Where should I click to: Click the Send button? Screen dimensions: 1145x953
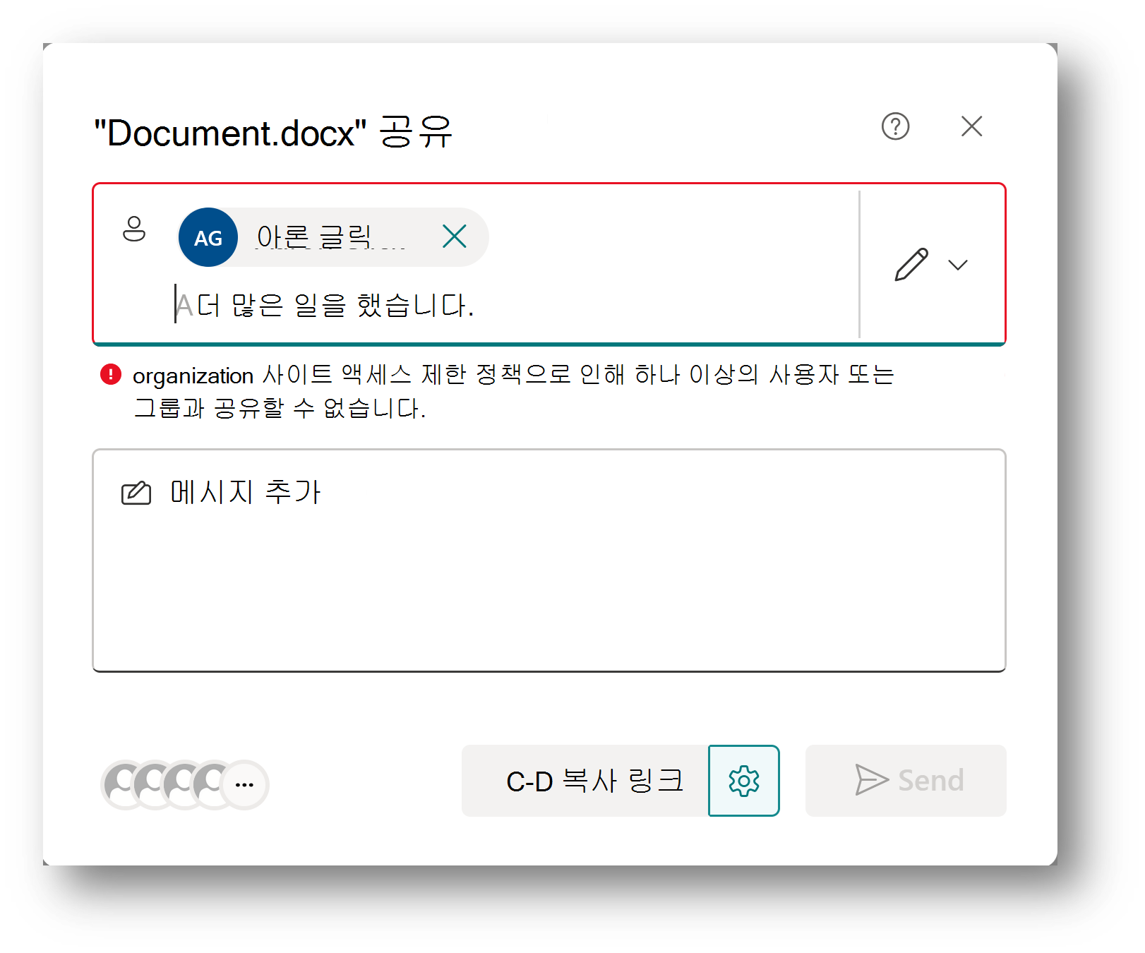pyautogui.click(x=906, y=781)
